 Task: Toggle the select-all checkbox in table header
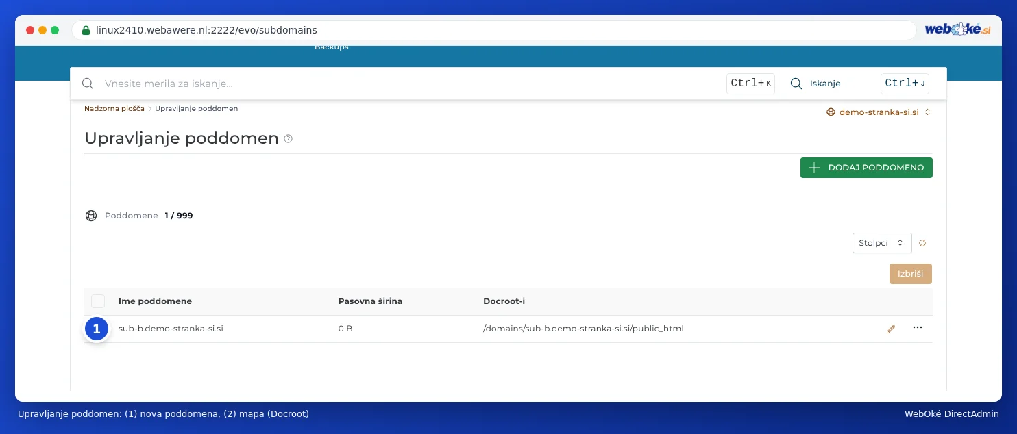98,301
